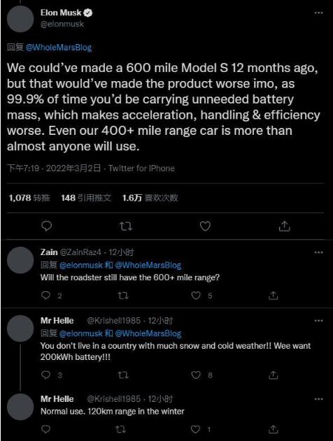Open the @elonmusk mention in Zain's reply

[x=81, y=265]
